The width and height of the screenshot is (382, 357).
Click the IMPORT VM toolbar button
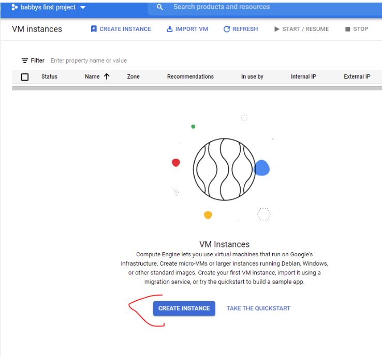[187, 29]
